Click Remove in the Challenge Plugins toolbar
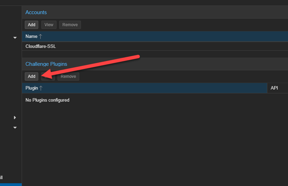 (x=68, y=76)
